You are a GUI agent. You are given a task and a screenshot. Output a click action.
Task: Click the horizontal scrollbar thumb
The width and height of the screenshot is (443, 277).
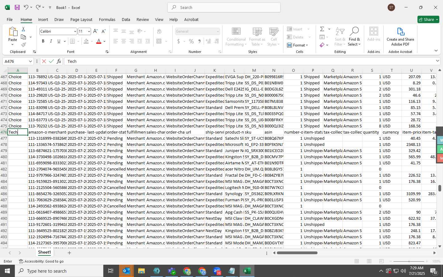297,253
